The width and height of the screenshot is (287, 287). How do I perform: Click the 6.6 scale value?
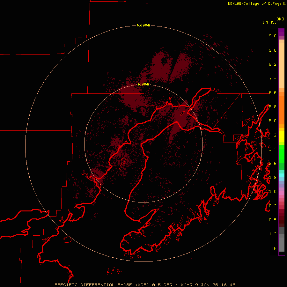coord(273,92)
